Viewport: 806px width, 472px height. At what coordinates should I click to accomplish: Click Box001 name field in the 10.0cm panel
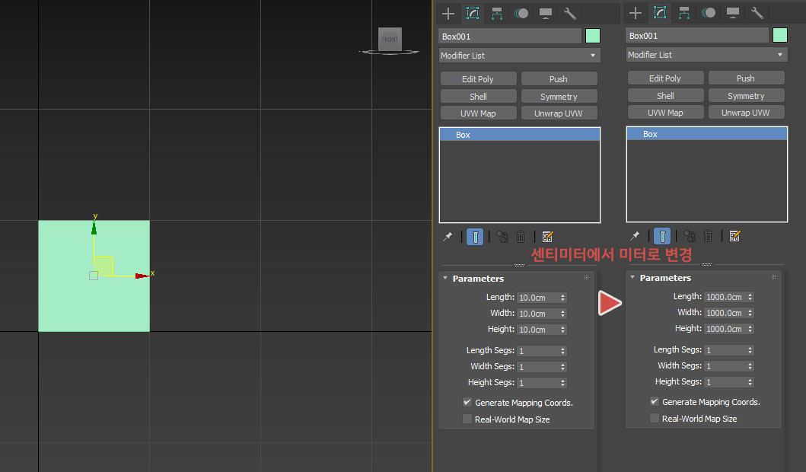(x=510, y=37)
